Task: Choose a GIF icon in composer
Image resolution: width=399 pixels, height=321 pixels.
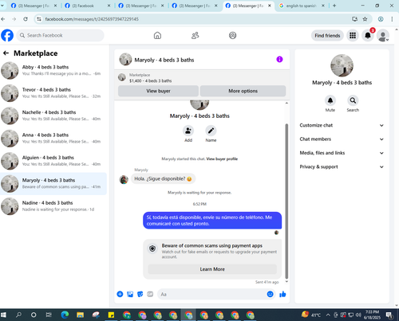Action: [x=150, y=294]
